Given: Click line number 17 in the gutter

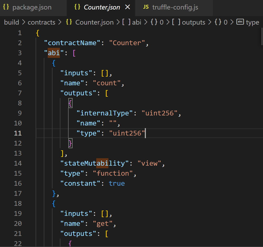Looking at the screenshot, I should pyautogui.click(x=18, y=193).
